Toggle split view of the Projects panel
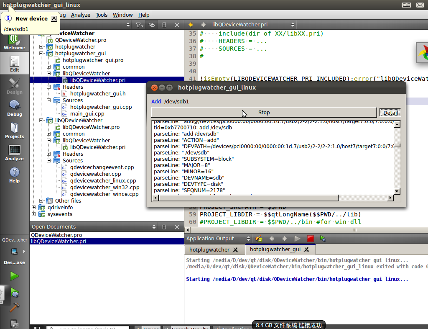Viewport: 428px width, 329px height. 164,25
